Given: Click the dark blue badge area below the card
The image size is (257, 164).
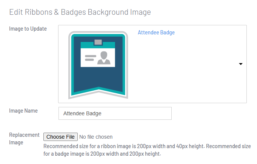Looking at the screenshot, I should click(x=98, y=78).
